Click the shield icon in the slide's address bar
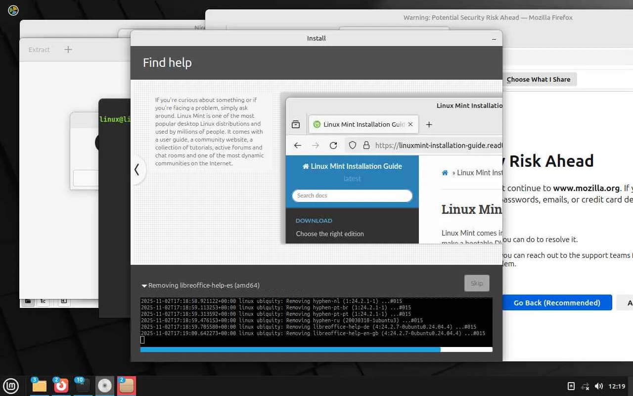Viewport: 633px width, 396px height. point(353,146)
